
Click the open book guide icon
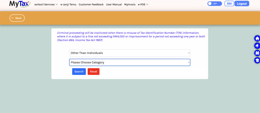257,53
